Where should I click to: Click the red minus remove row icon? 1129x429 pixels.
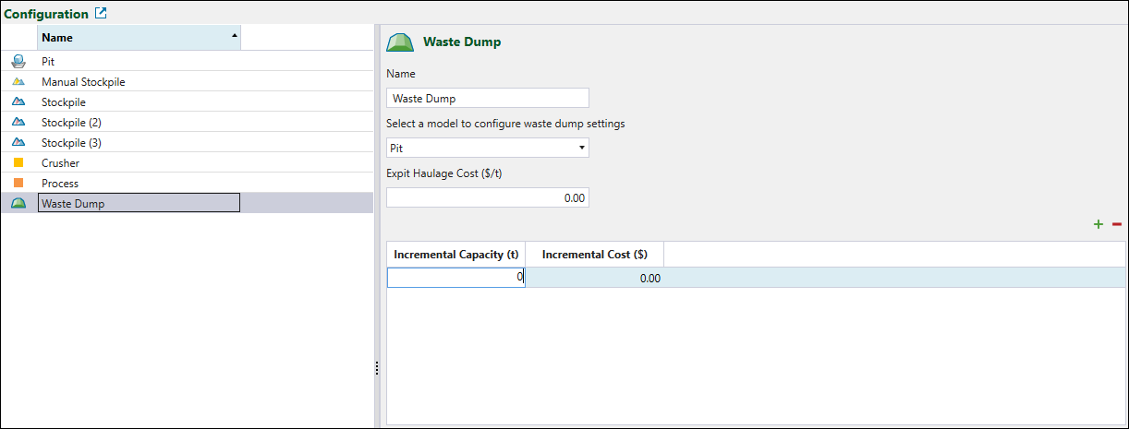(x=1116, y=224)
